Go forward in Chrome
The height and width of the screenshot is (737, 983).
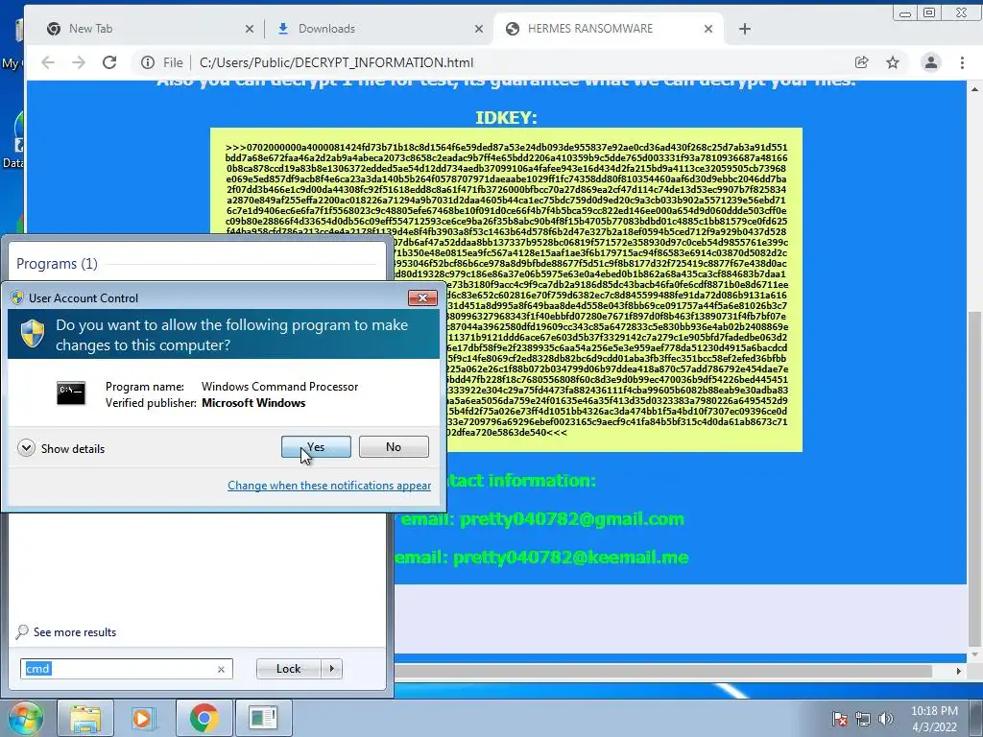[x=79, y=62]
